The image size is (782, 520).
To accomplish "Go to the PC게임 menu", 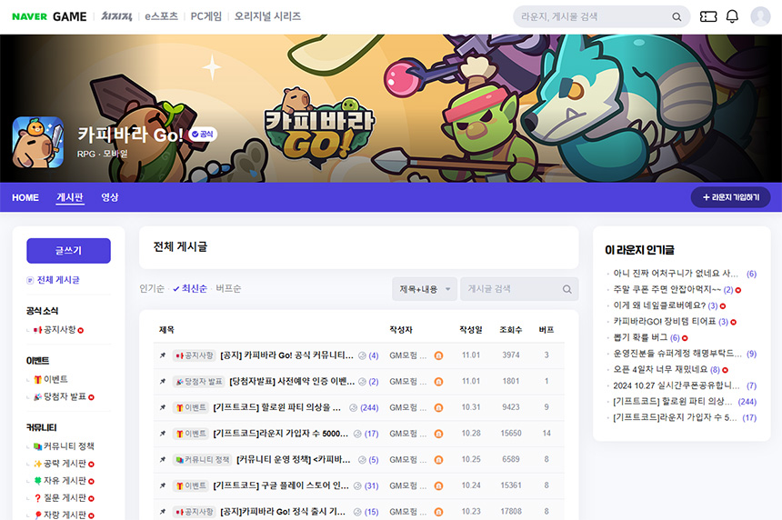I will tap(206, 16).
